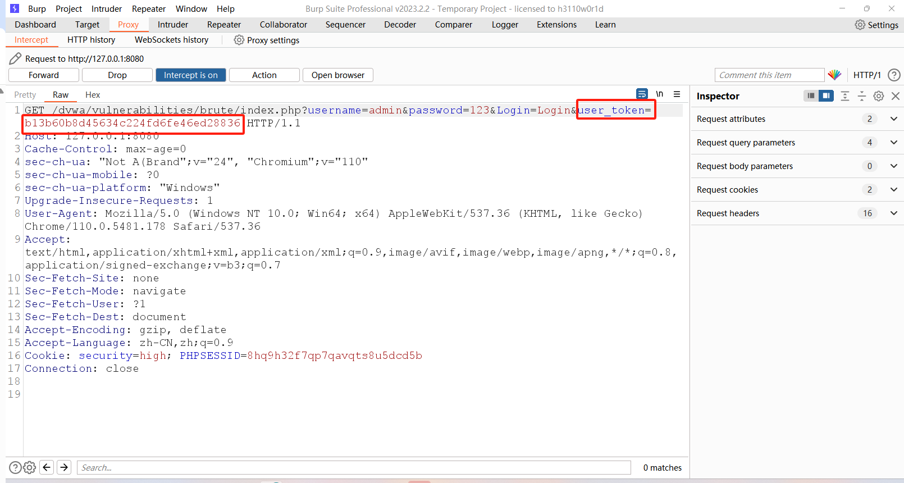Viewport: 904px width, 483px height.
Task: Select the Raw view tab
Action: (61, 95)
